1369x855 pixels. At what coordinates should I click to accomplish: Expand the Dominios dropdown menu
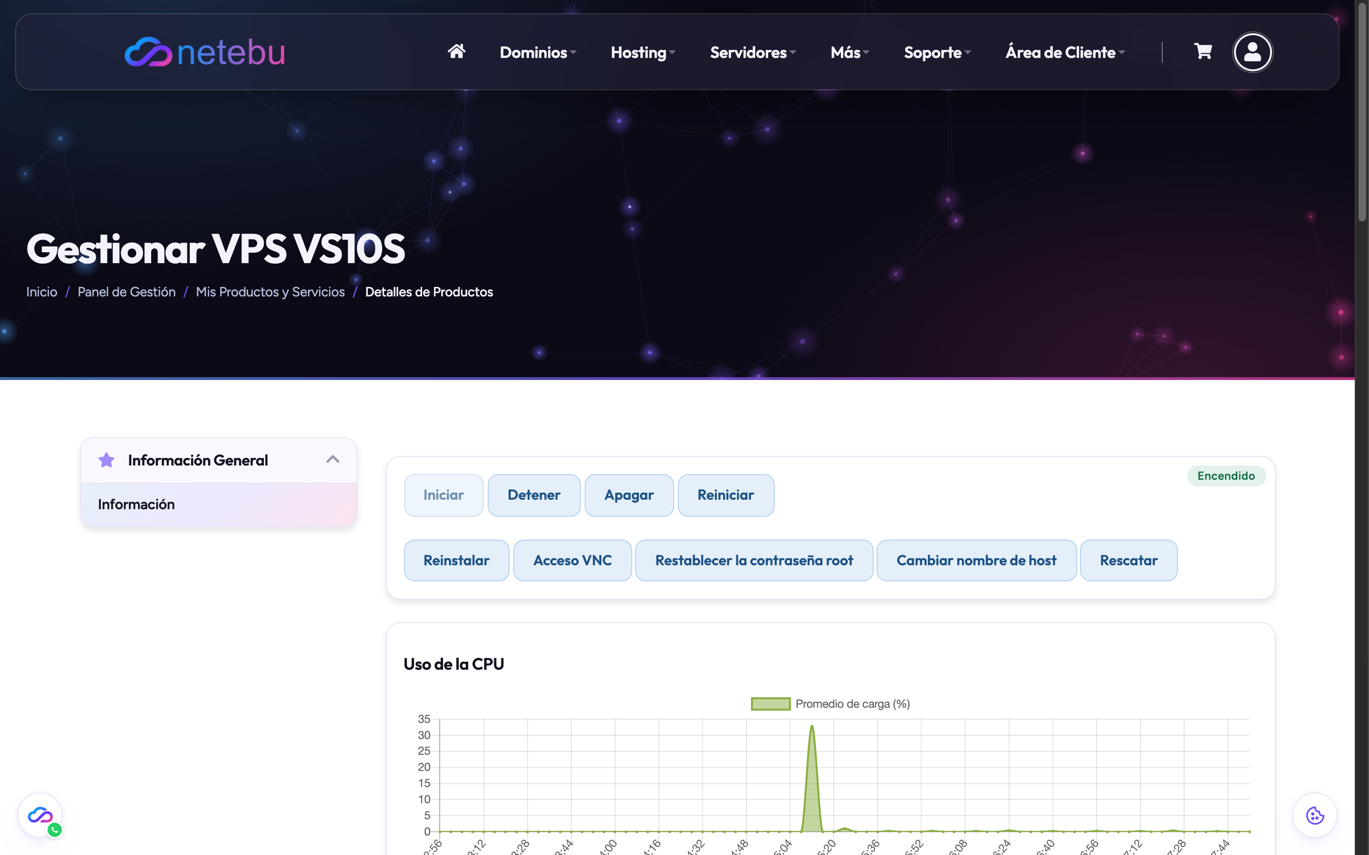[538, 52]
